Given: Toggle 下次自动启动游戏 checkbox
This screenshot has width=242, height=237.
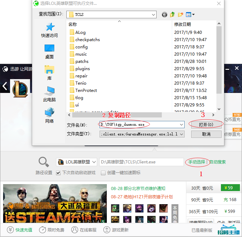Looking at the screenshot, I should tap(58, 173).
